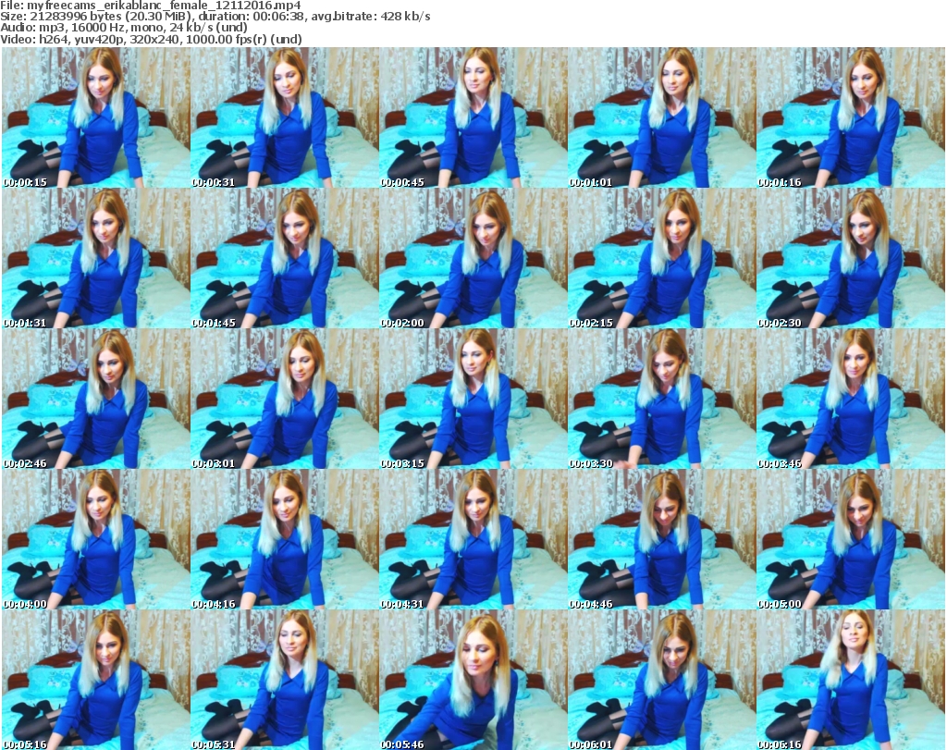Open the 00:04:31 frame
947x750 pixels.
(x=473, y=539)
